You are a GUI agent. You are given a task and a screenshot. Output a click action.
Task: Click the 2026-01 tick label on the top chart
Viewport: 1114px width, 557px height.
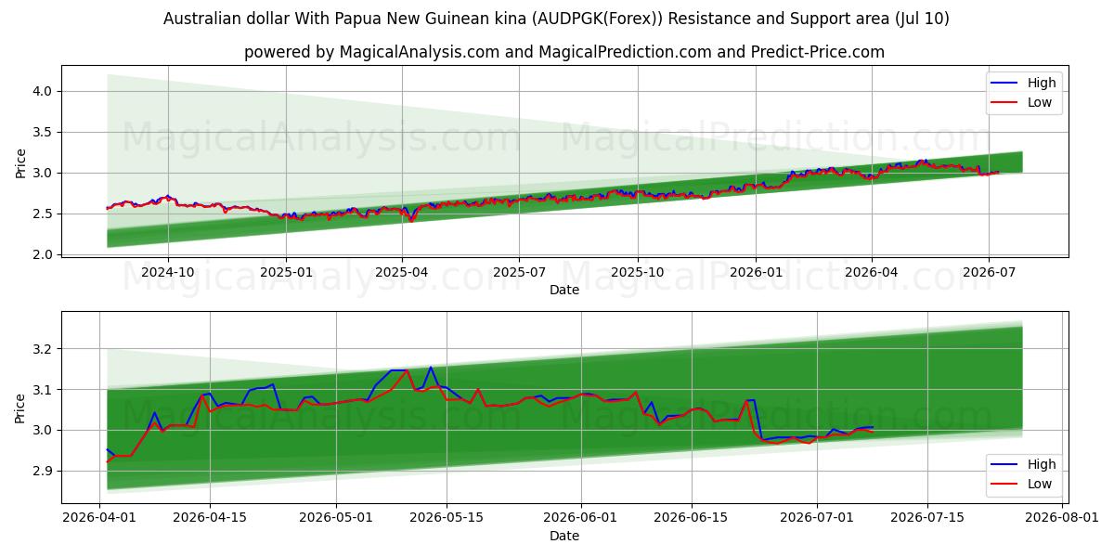coord(755,273)
